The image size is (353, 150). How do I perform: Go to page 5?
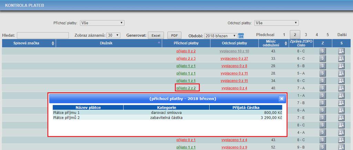(x=327, y=35)
